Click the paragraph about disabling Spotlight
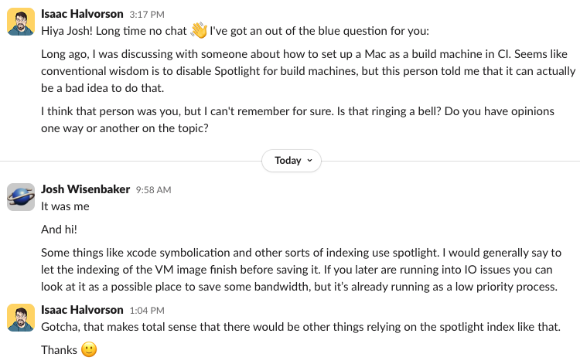 click(308, 71)
